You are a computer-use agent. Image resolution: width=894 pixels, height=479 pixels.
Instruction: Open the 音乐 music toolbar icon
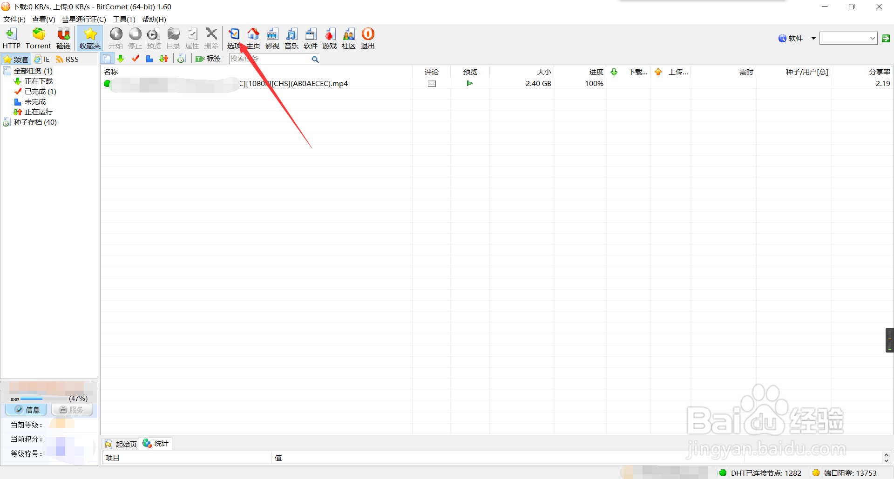(291, 38)
